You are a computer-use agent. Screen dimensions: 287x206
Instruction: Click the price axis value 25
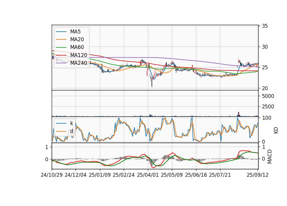click(265, 67)
